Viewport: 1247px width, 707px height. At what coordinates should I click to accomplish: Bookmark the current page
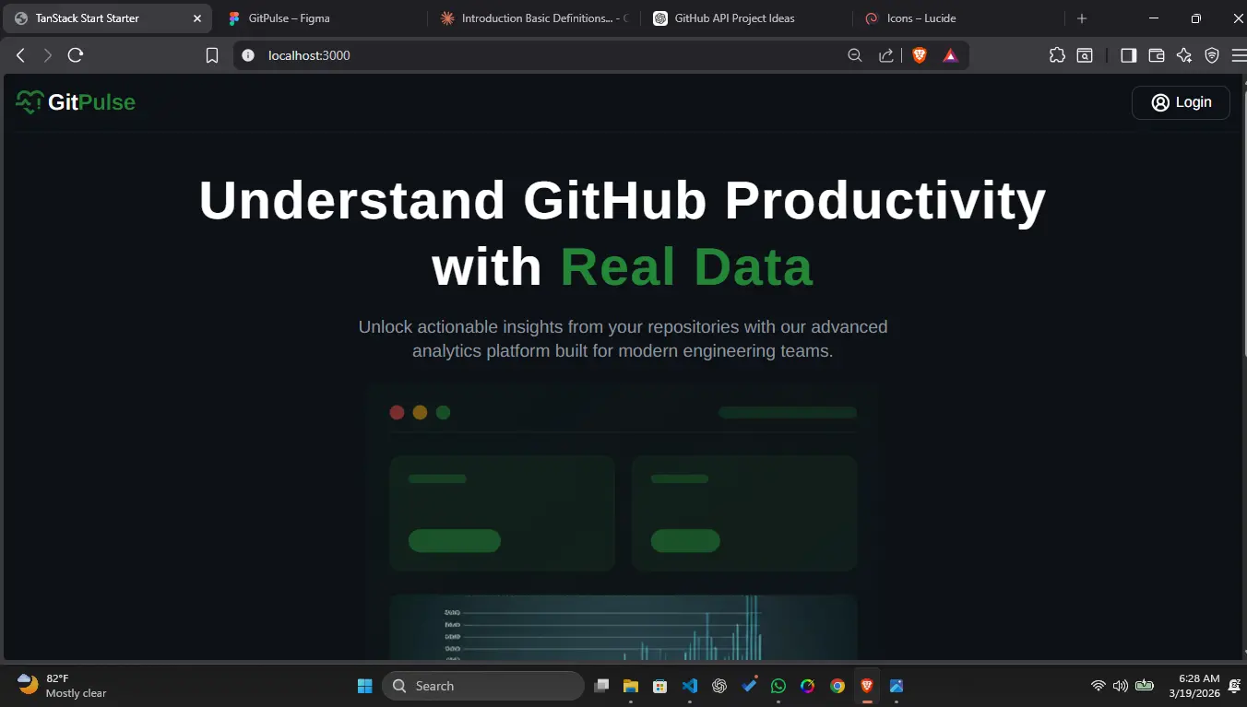211,54
